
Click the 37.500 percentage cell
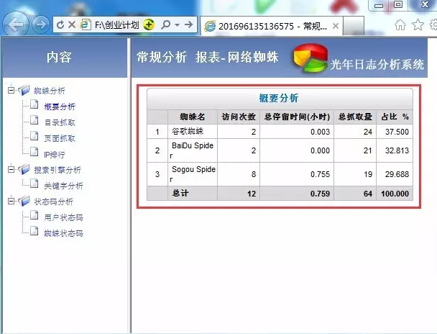point(395,132)
